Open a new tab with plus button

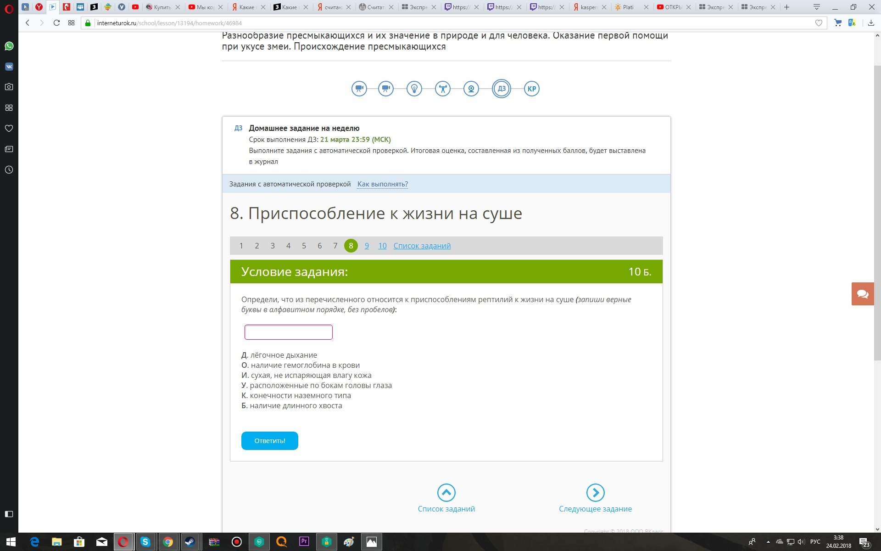click(x=786, y=7)
